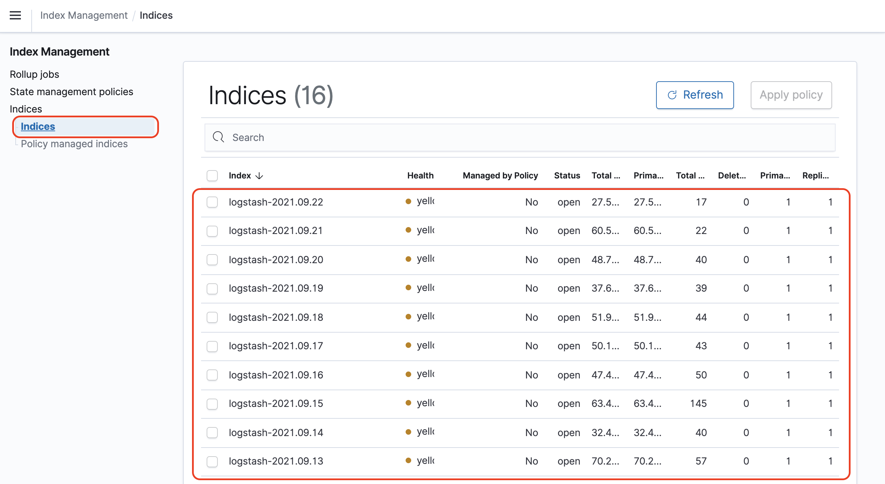Click the refresh circular arrow icon
Screen dimensions: 885x484
pos(672,95)
